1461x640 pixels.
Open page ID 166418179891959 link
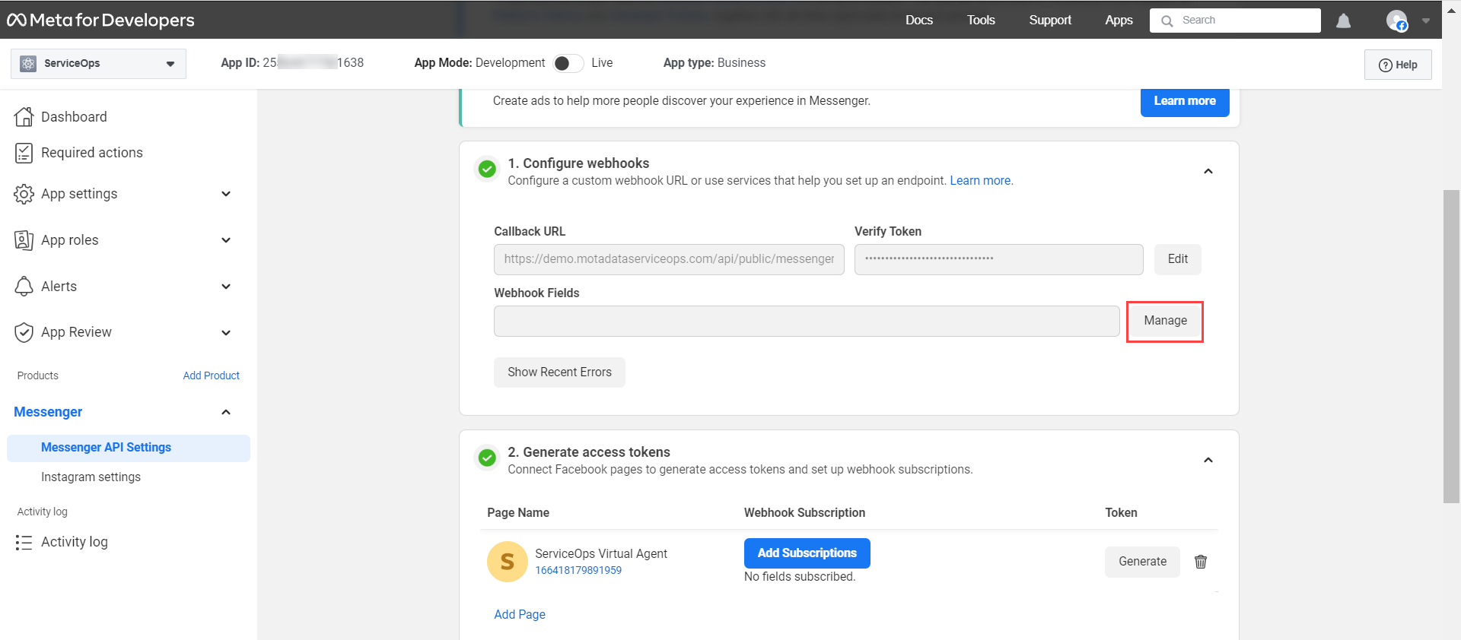pyautogui.click(x=578, y=570)
